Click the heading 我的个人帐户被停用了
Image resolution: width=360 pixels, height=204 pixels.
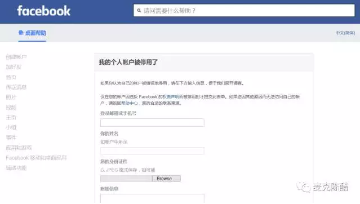pyautogui.click(x=128, y=62)
